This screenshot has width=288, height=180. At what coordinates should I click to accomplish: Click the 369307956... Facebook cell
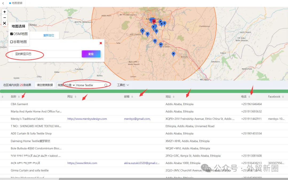[x=276, y=163]
